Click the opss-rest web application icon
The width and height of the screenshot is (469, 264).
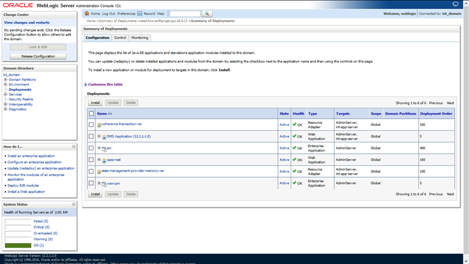tap(104, 161)
